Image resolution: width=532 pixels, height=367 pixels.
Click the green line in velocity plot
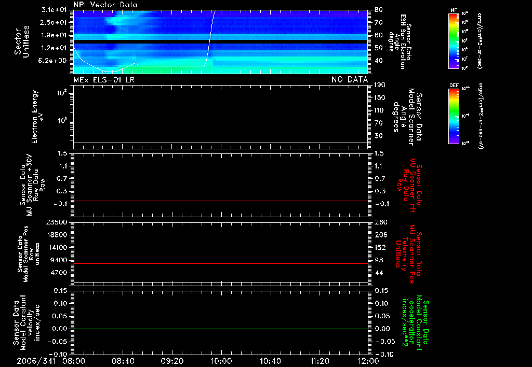(220, 329)
